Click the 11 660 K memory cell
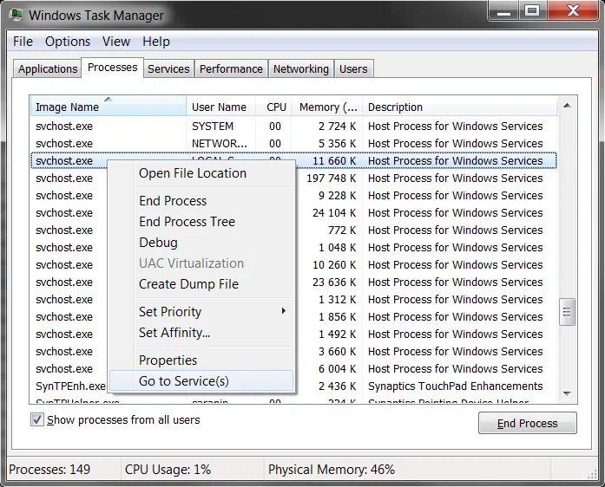Image resolution: width=605 pixels, height=487 pixels. tap(334, 161)
